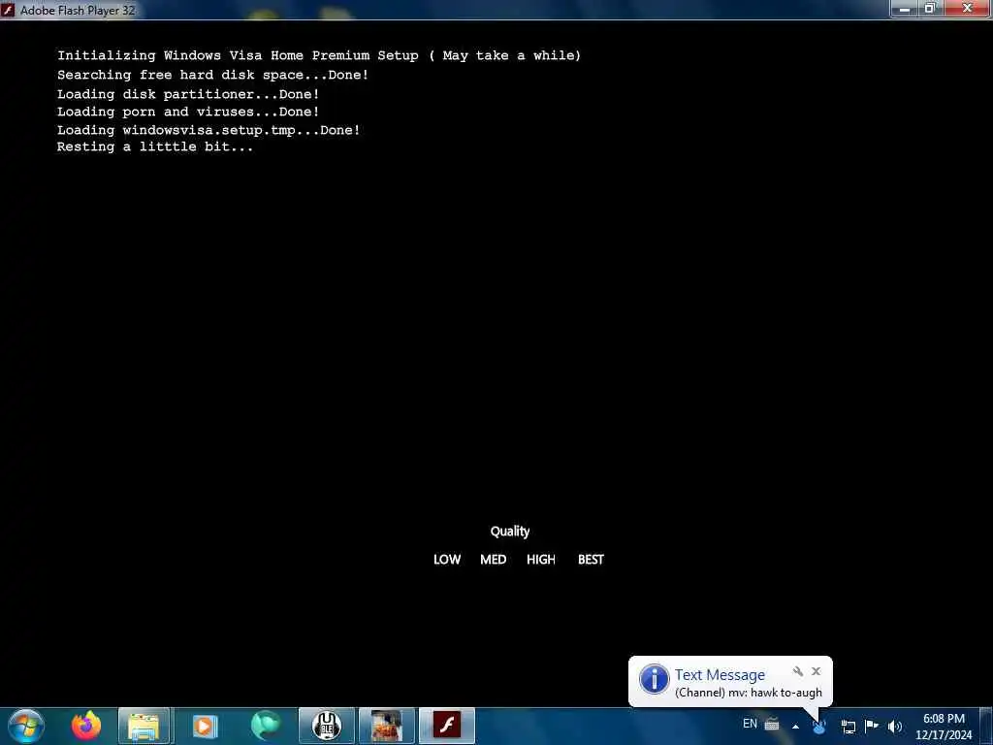Open the Windows Start menu
This screenshot has width=993, height=745.
coord(26,726)
